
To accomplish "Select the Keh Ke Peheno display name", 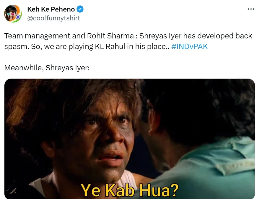I will point(51,9).
